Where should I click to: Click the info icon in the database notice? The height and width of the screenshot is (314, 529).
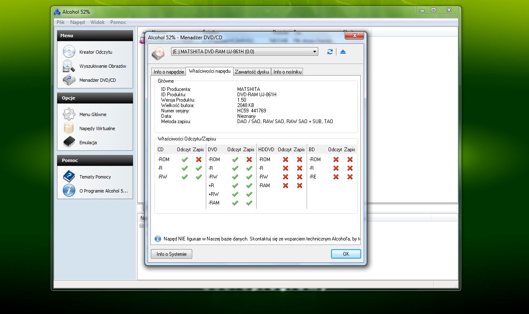coord(158,239)
